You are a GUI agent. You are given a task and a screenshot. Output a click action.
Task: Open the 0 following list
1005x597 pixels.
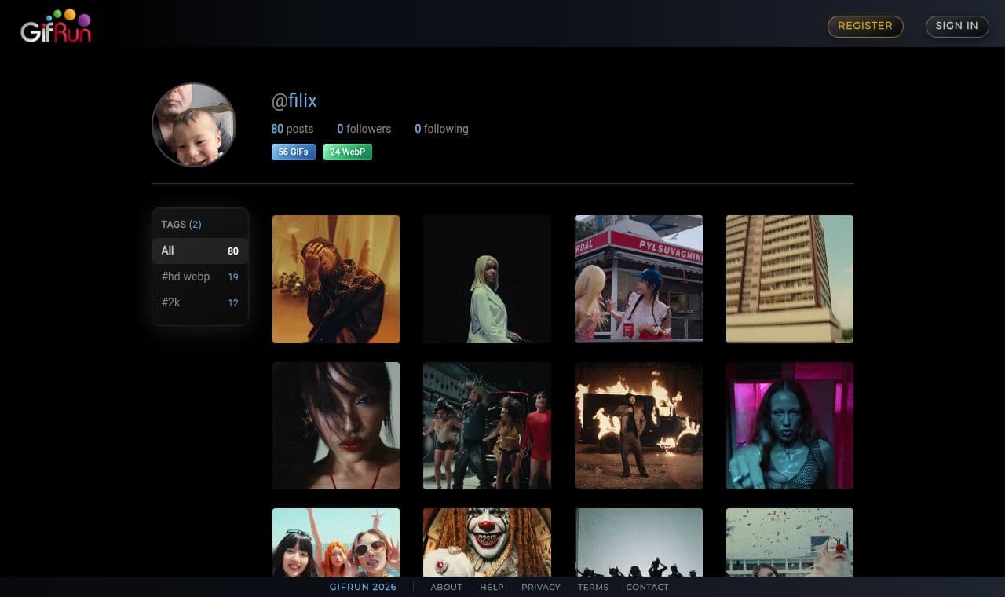point(441,129)
